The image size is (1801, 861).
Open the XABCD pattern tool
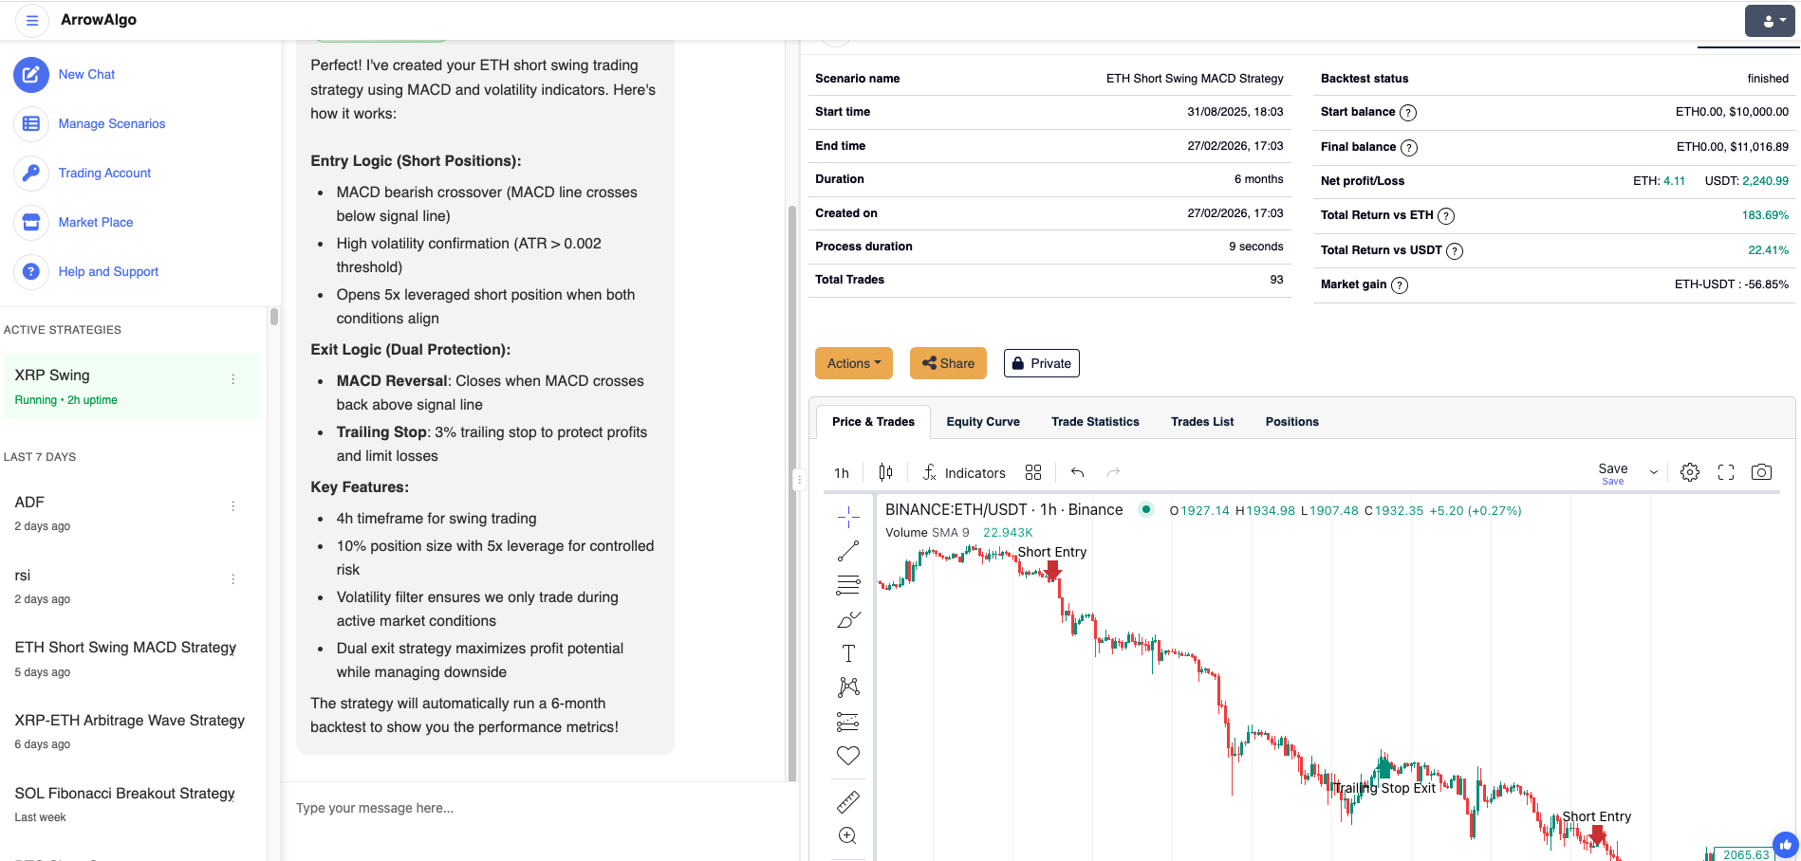(x=847, y=686)
